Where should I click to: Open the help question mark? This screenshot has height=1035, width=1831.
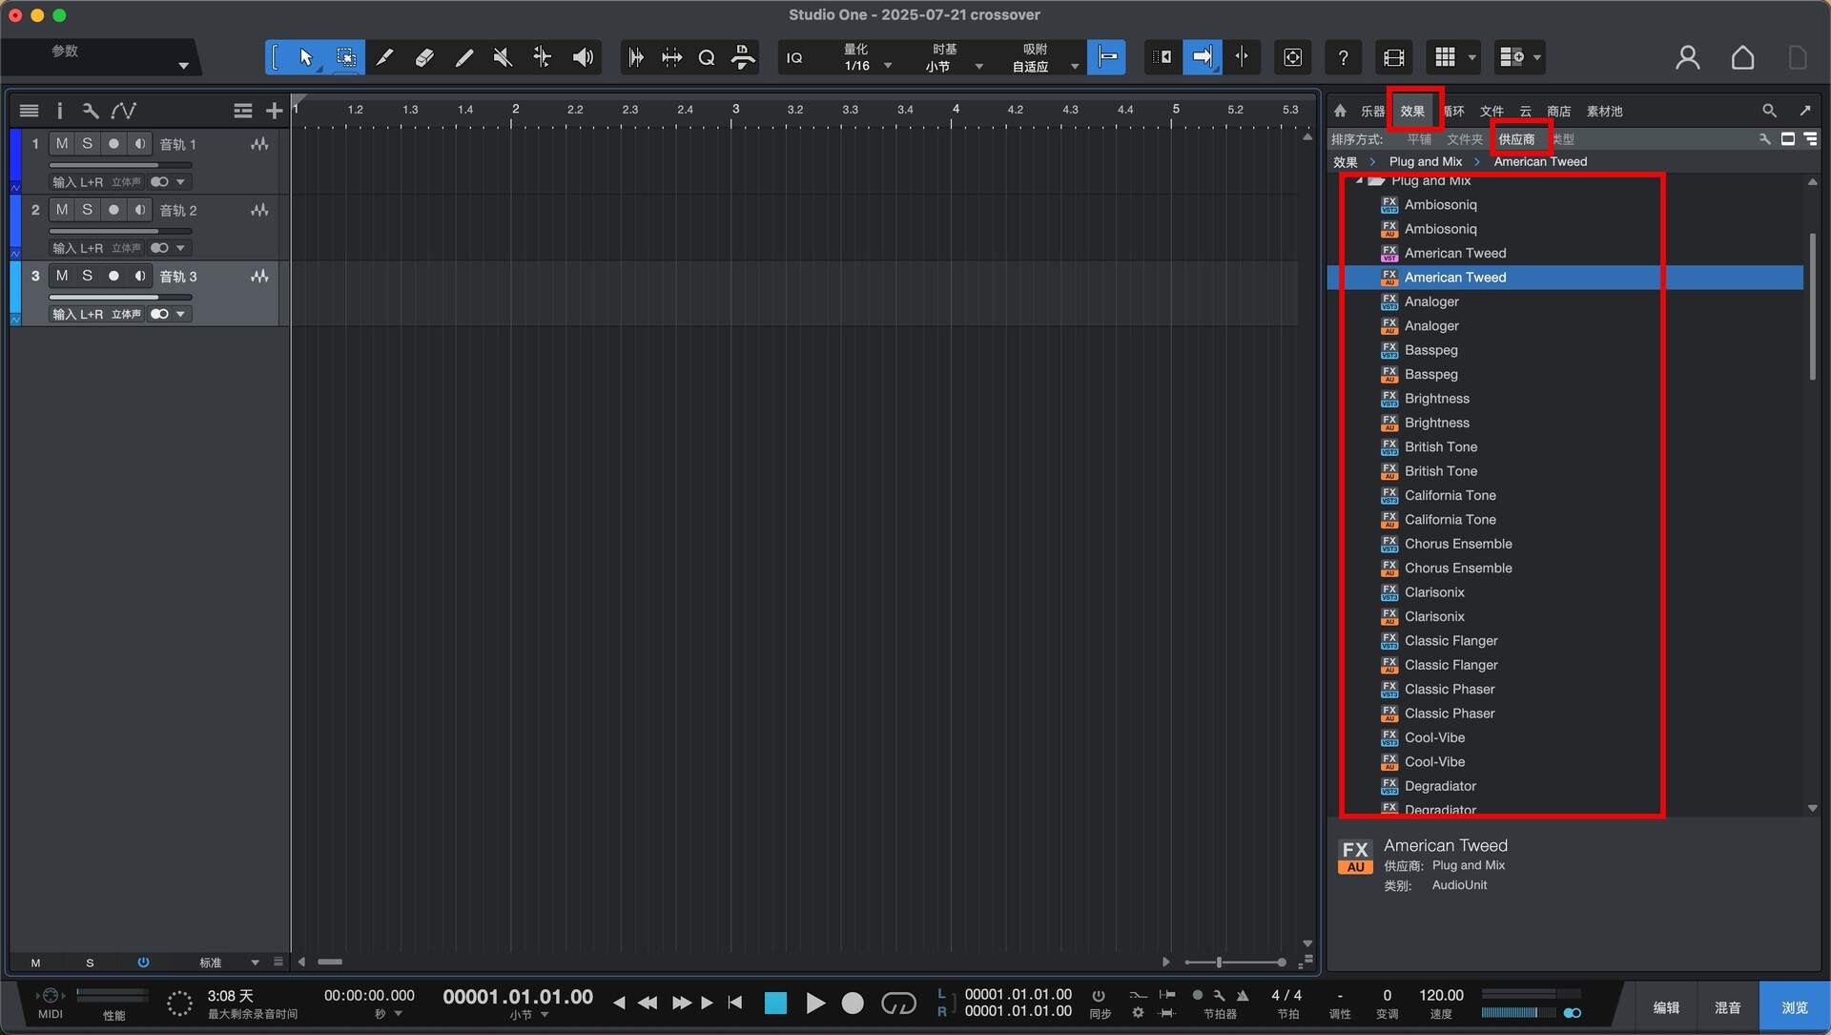coord(1343,57)
